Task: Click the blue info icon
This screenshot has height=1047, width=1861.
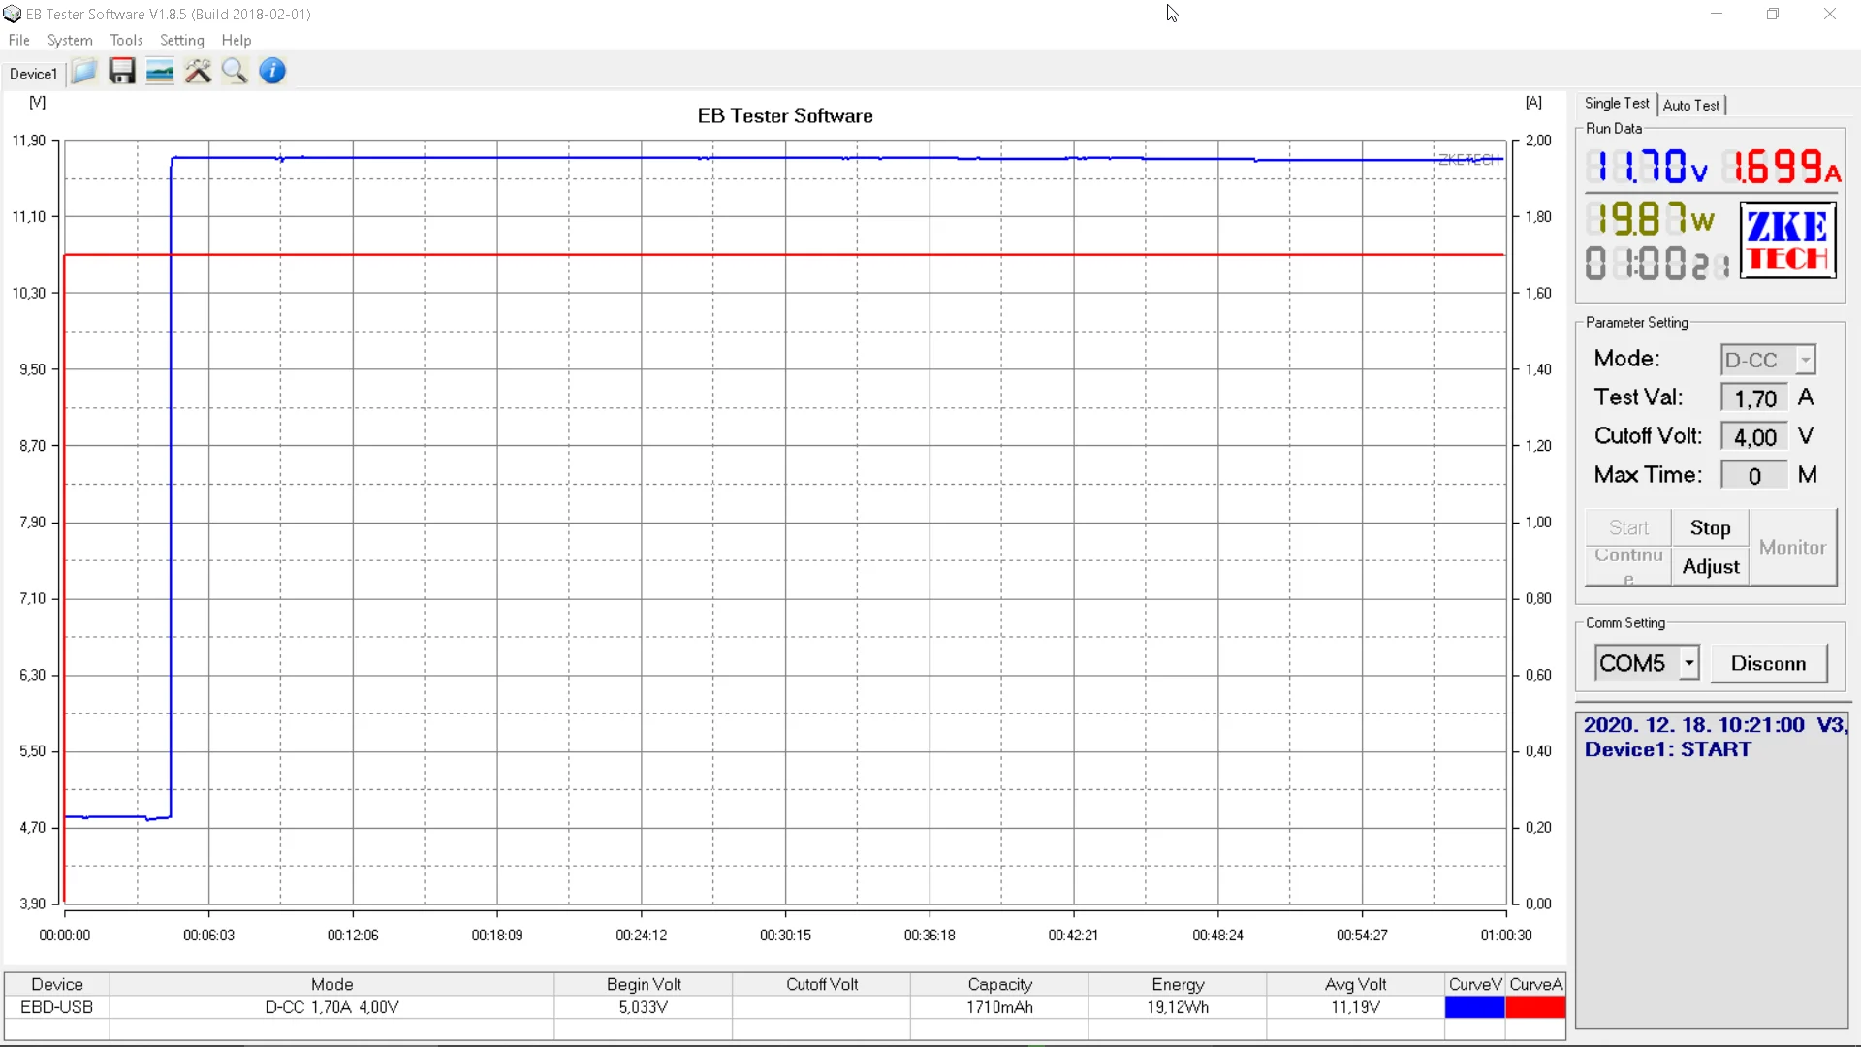Action: click(x=272, y=72)
